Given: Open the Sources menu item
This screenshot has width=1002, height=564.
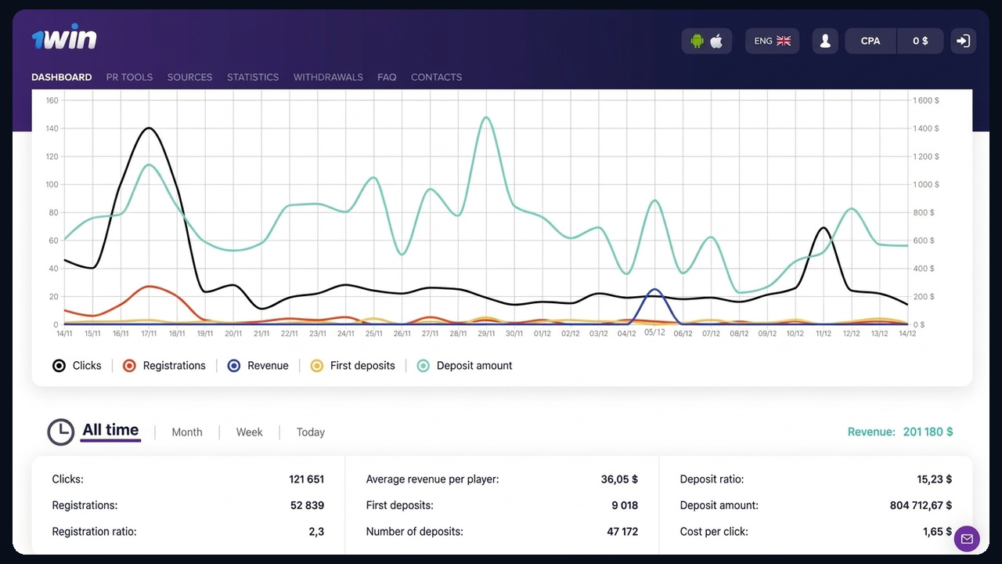Looking at the screenshot, I should tap(189, 77).
